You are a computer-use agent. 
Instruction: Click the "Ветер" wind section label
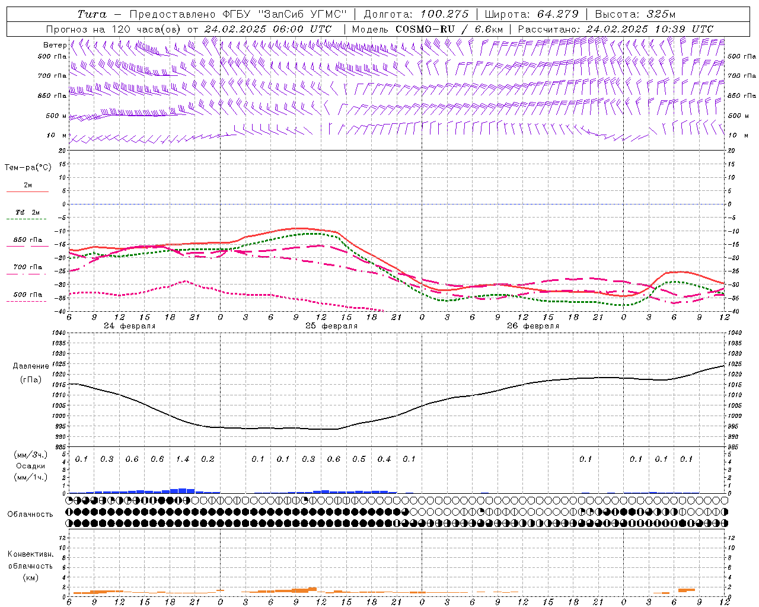click(55, 45)
